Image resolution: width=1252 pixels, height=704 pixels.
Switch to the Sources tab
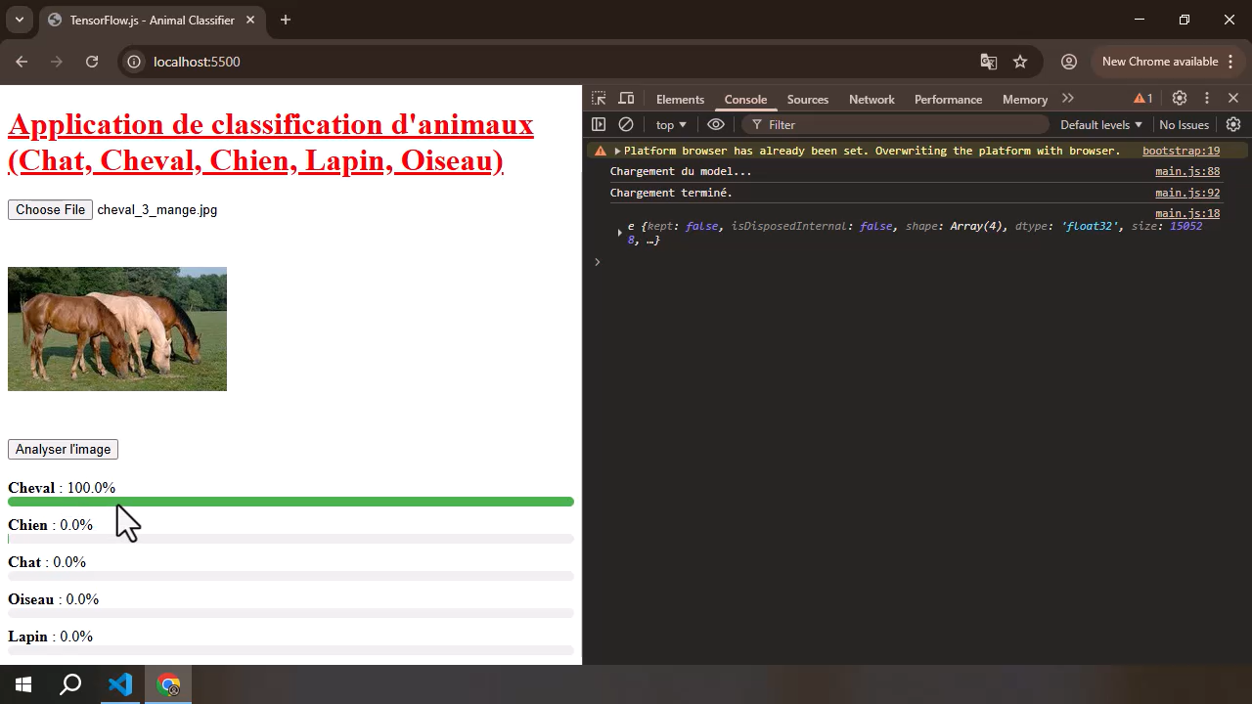pos(807,100)
